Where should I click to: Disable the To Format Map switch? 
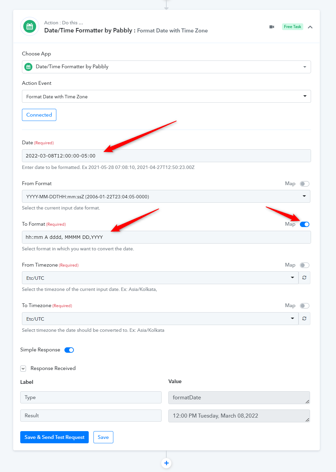pos(305,224)
